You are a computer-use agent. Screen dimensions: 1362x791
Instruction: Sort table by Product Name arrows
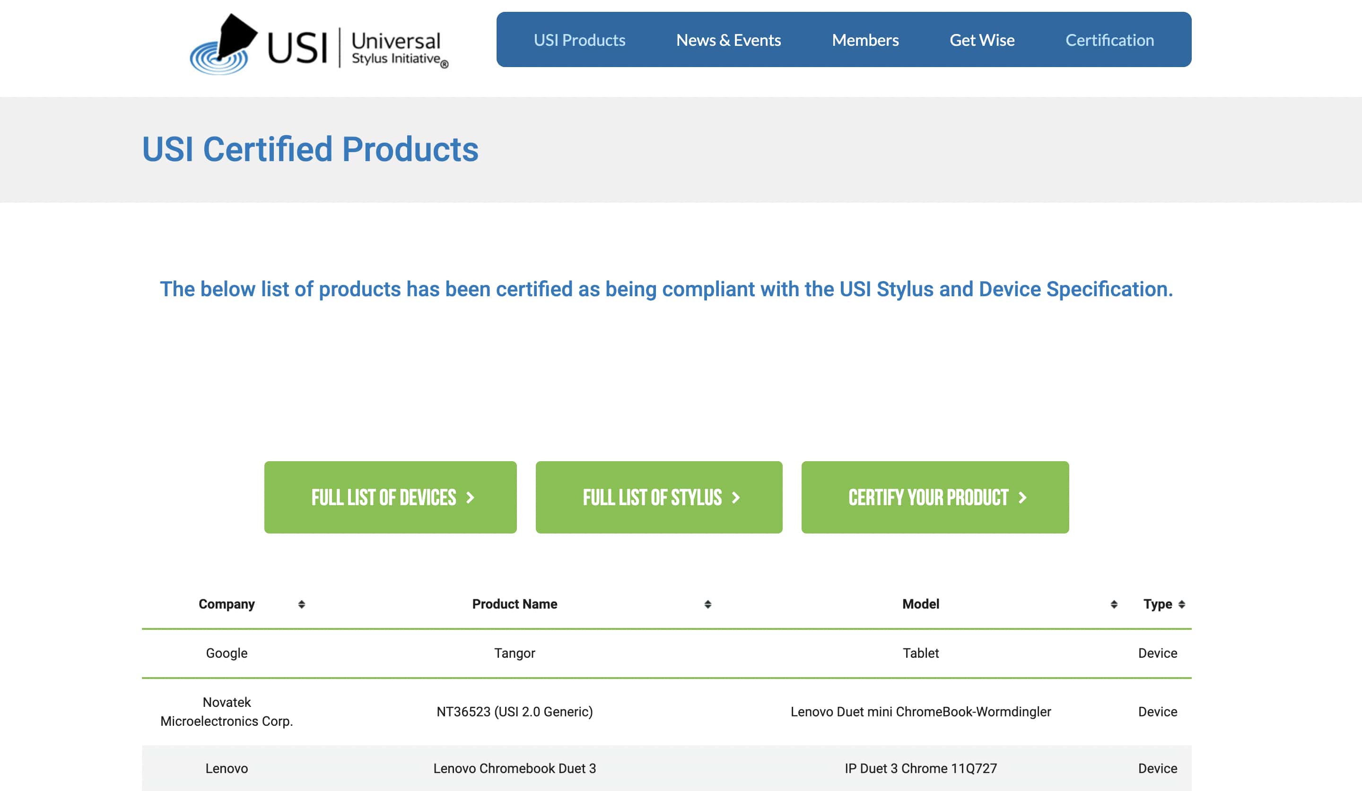coord(707,604)
